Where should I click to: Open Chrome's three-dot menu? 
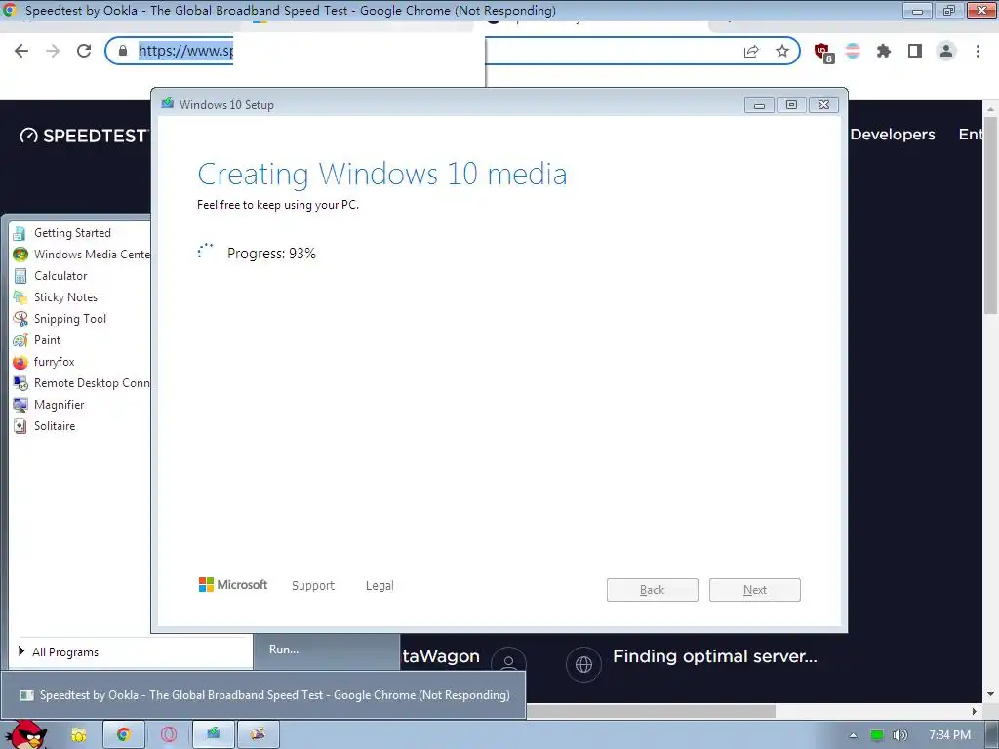click(978, 51)
